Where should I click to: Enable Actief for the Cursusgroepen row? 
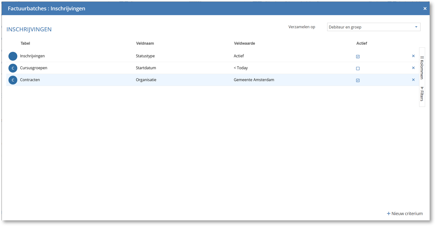(x=358, y=68)
